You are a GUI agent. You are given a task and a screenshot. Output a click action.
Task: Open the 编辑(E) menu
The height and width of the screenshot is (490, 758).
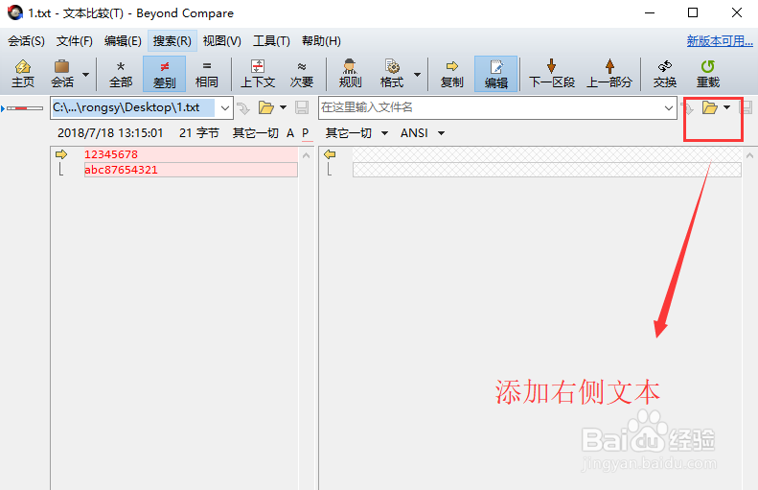coord(123,41)
